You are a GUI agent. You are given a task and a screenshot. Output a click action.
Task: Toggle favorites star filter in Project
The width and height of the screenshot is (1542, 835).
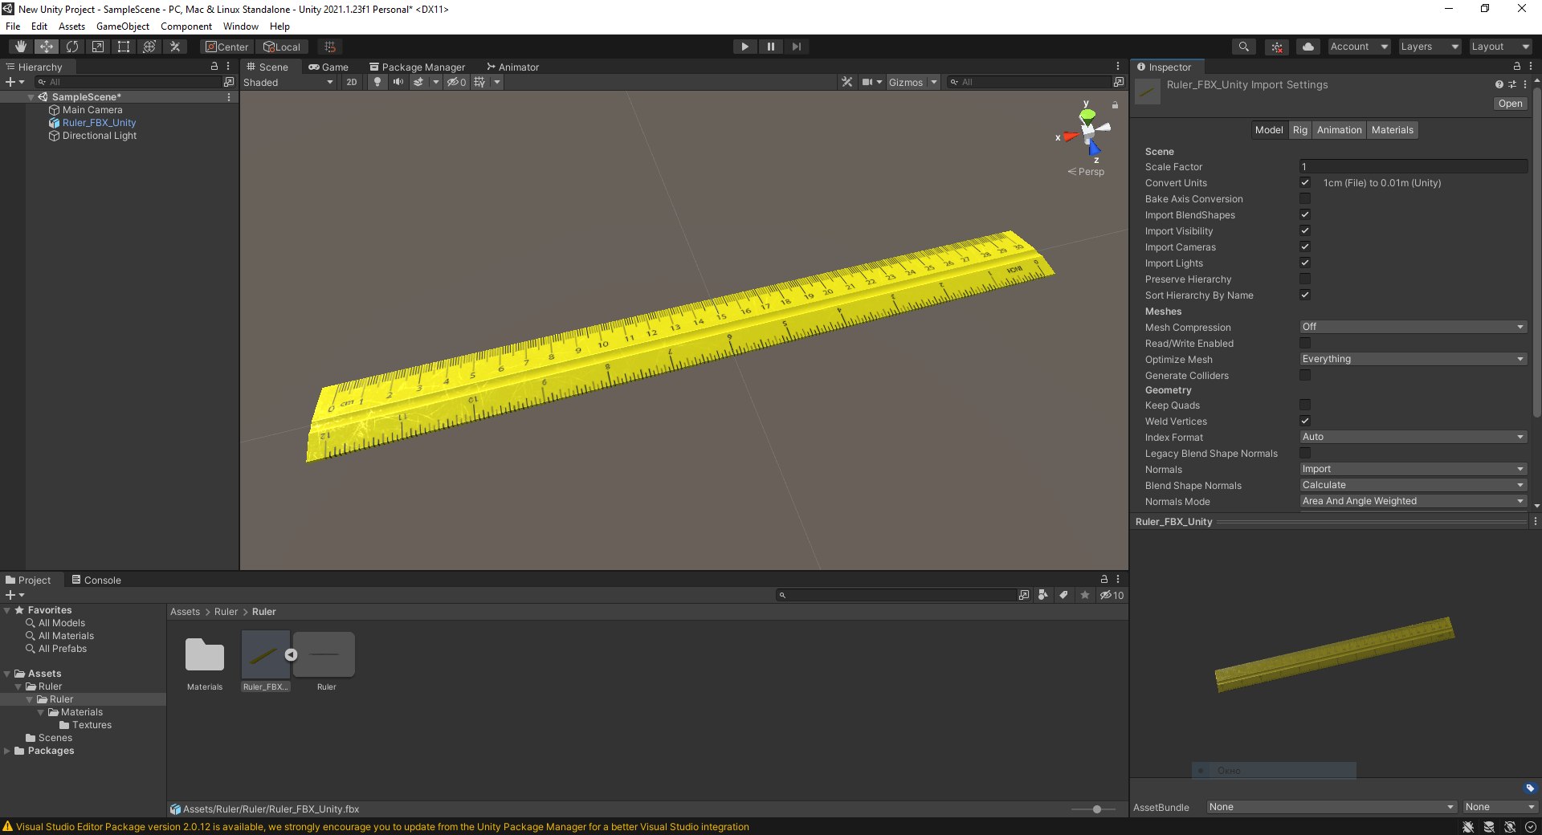click(x=1085, y=595)
